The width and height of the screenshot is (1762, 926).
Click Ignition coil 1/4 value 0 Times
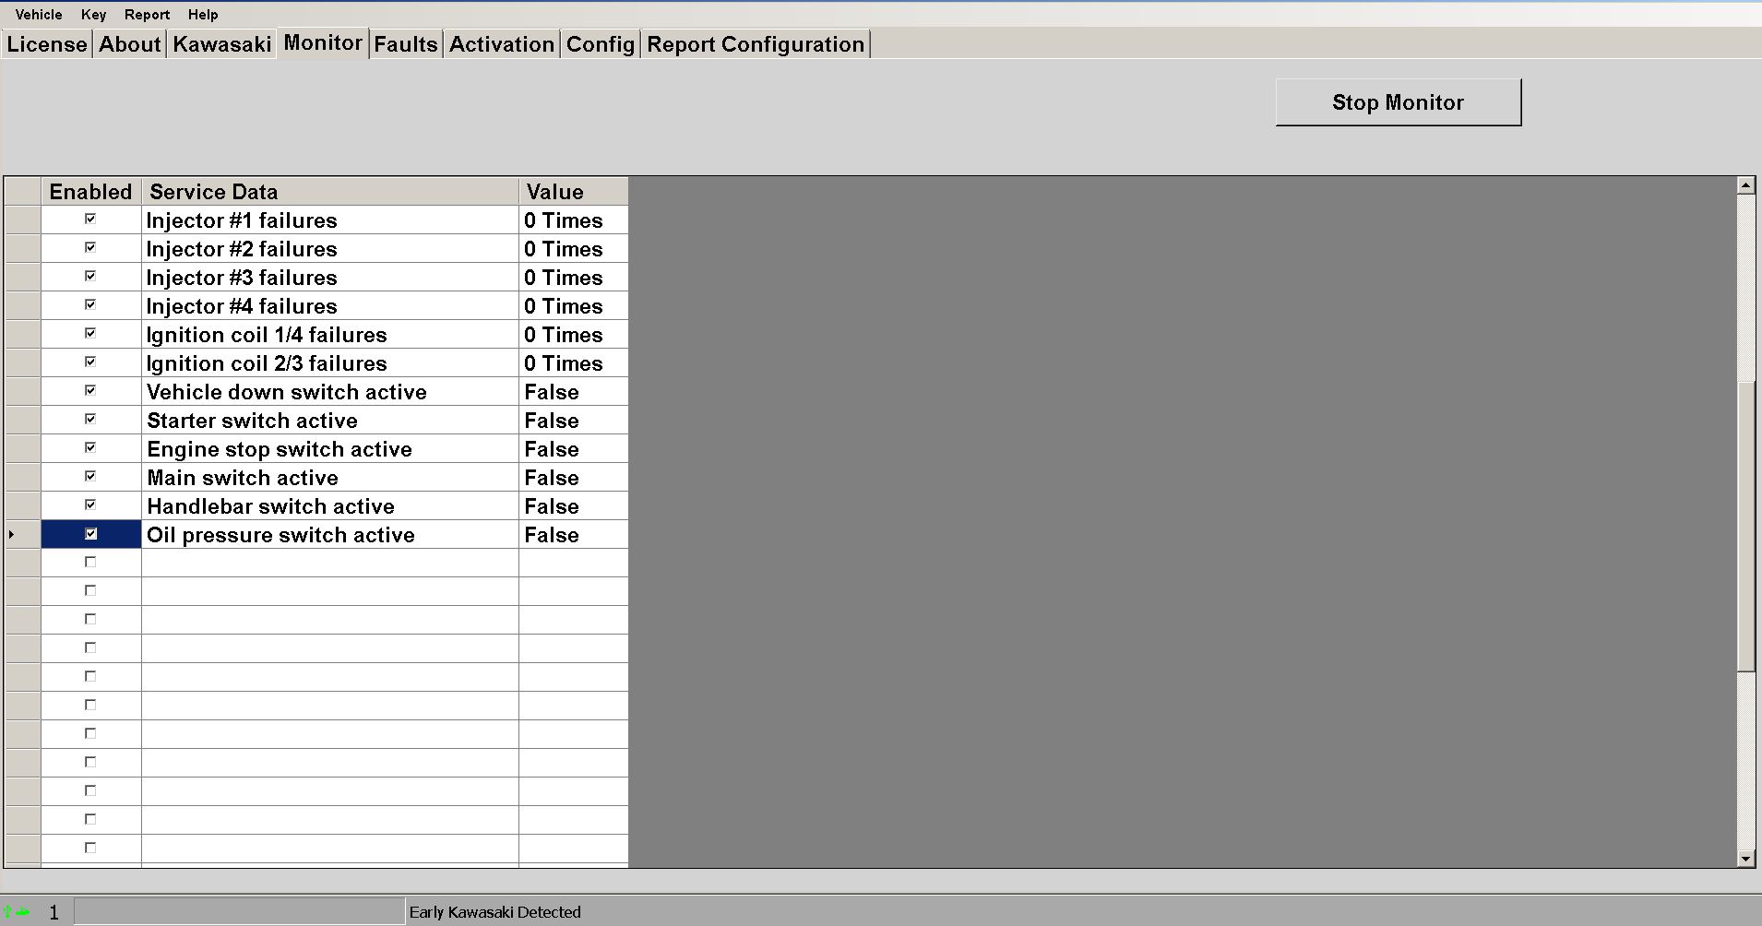[x=573, y=334]
